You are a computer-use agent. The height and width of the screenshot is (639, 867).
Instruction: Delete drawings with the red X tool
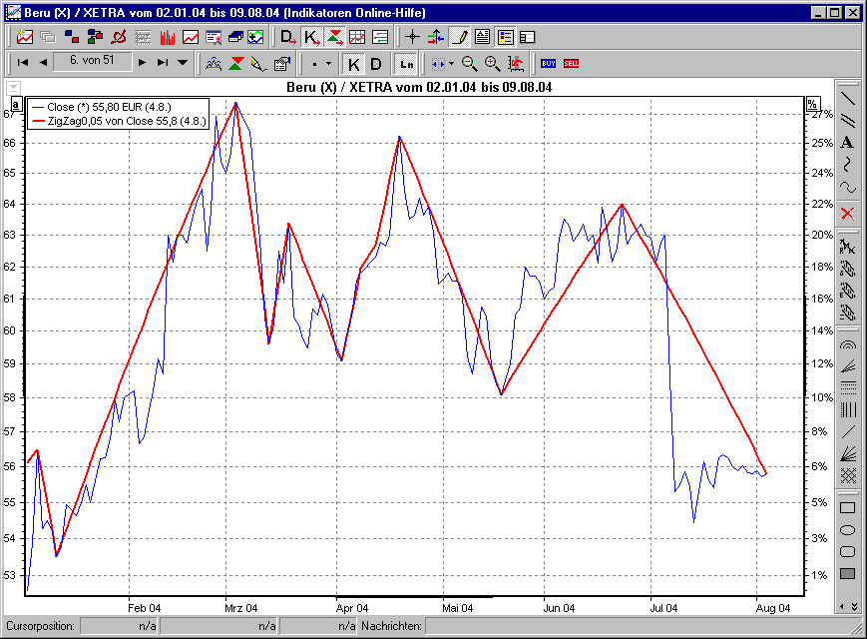click(847, 213)
